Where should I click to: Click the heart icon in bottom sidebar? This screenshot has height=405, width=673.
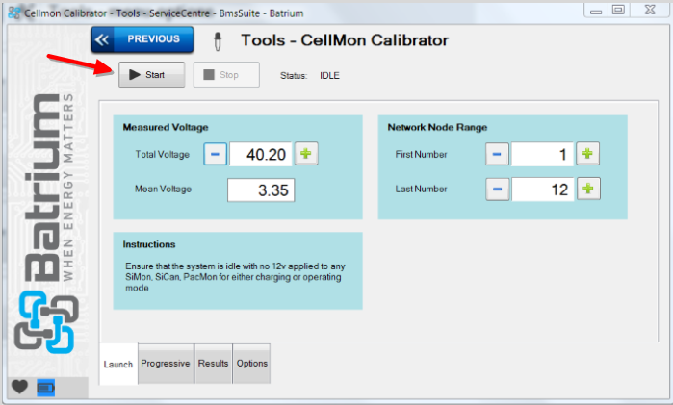(x=19, y=387)
